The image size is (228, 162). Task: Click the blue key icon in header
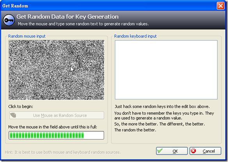coord(9,20)
